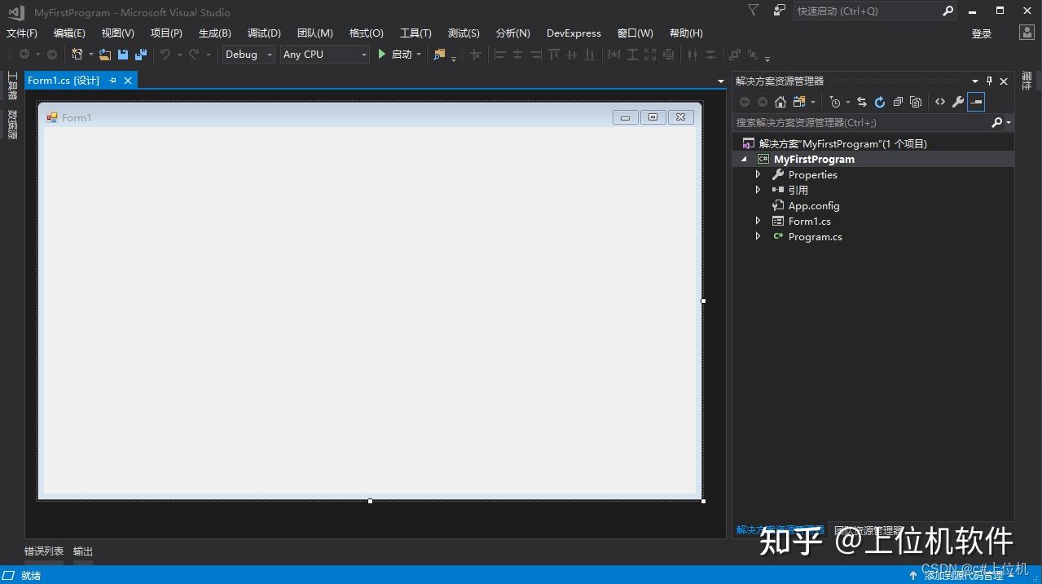Click the Collapse All icon in Solution Explorer

(898, 102)
